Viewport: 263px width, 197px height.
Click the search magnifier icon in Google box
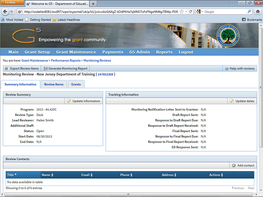click(249, 11)
